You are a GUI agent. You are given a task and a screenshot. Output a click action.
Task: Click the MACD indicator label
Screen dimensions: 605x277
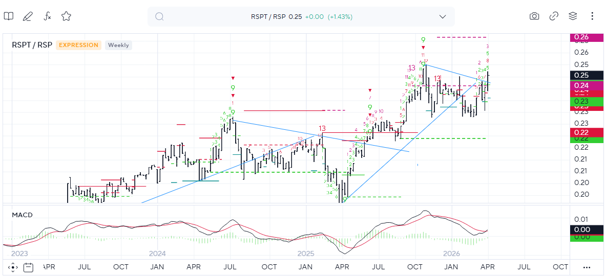(x=22, y=215)
